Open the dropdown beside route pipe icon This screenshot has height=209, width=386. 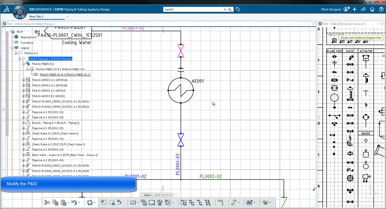(238, 203)
